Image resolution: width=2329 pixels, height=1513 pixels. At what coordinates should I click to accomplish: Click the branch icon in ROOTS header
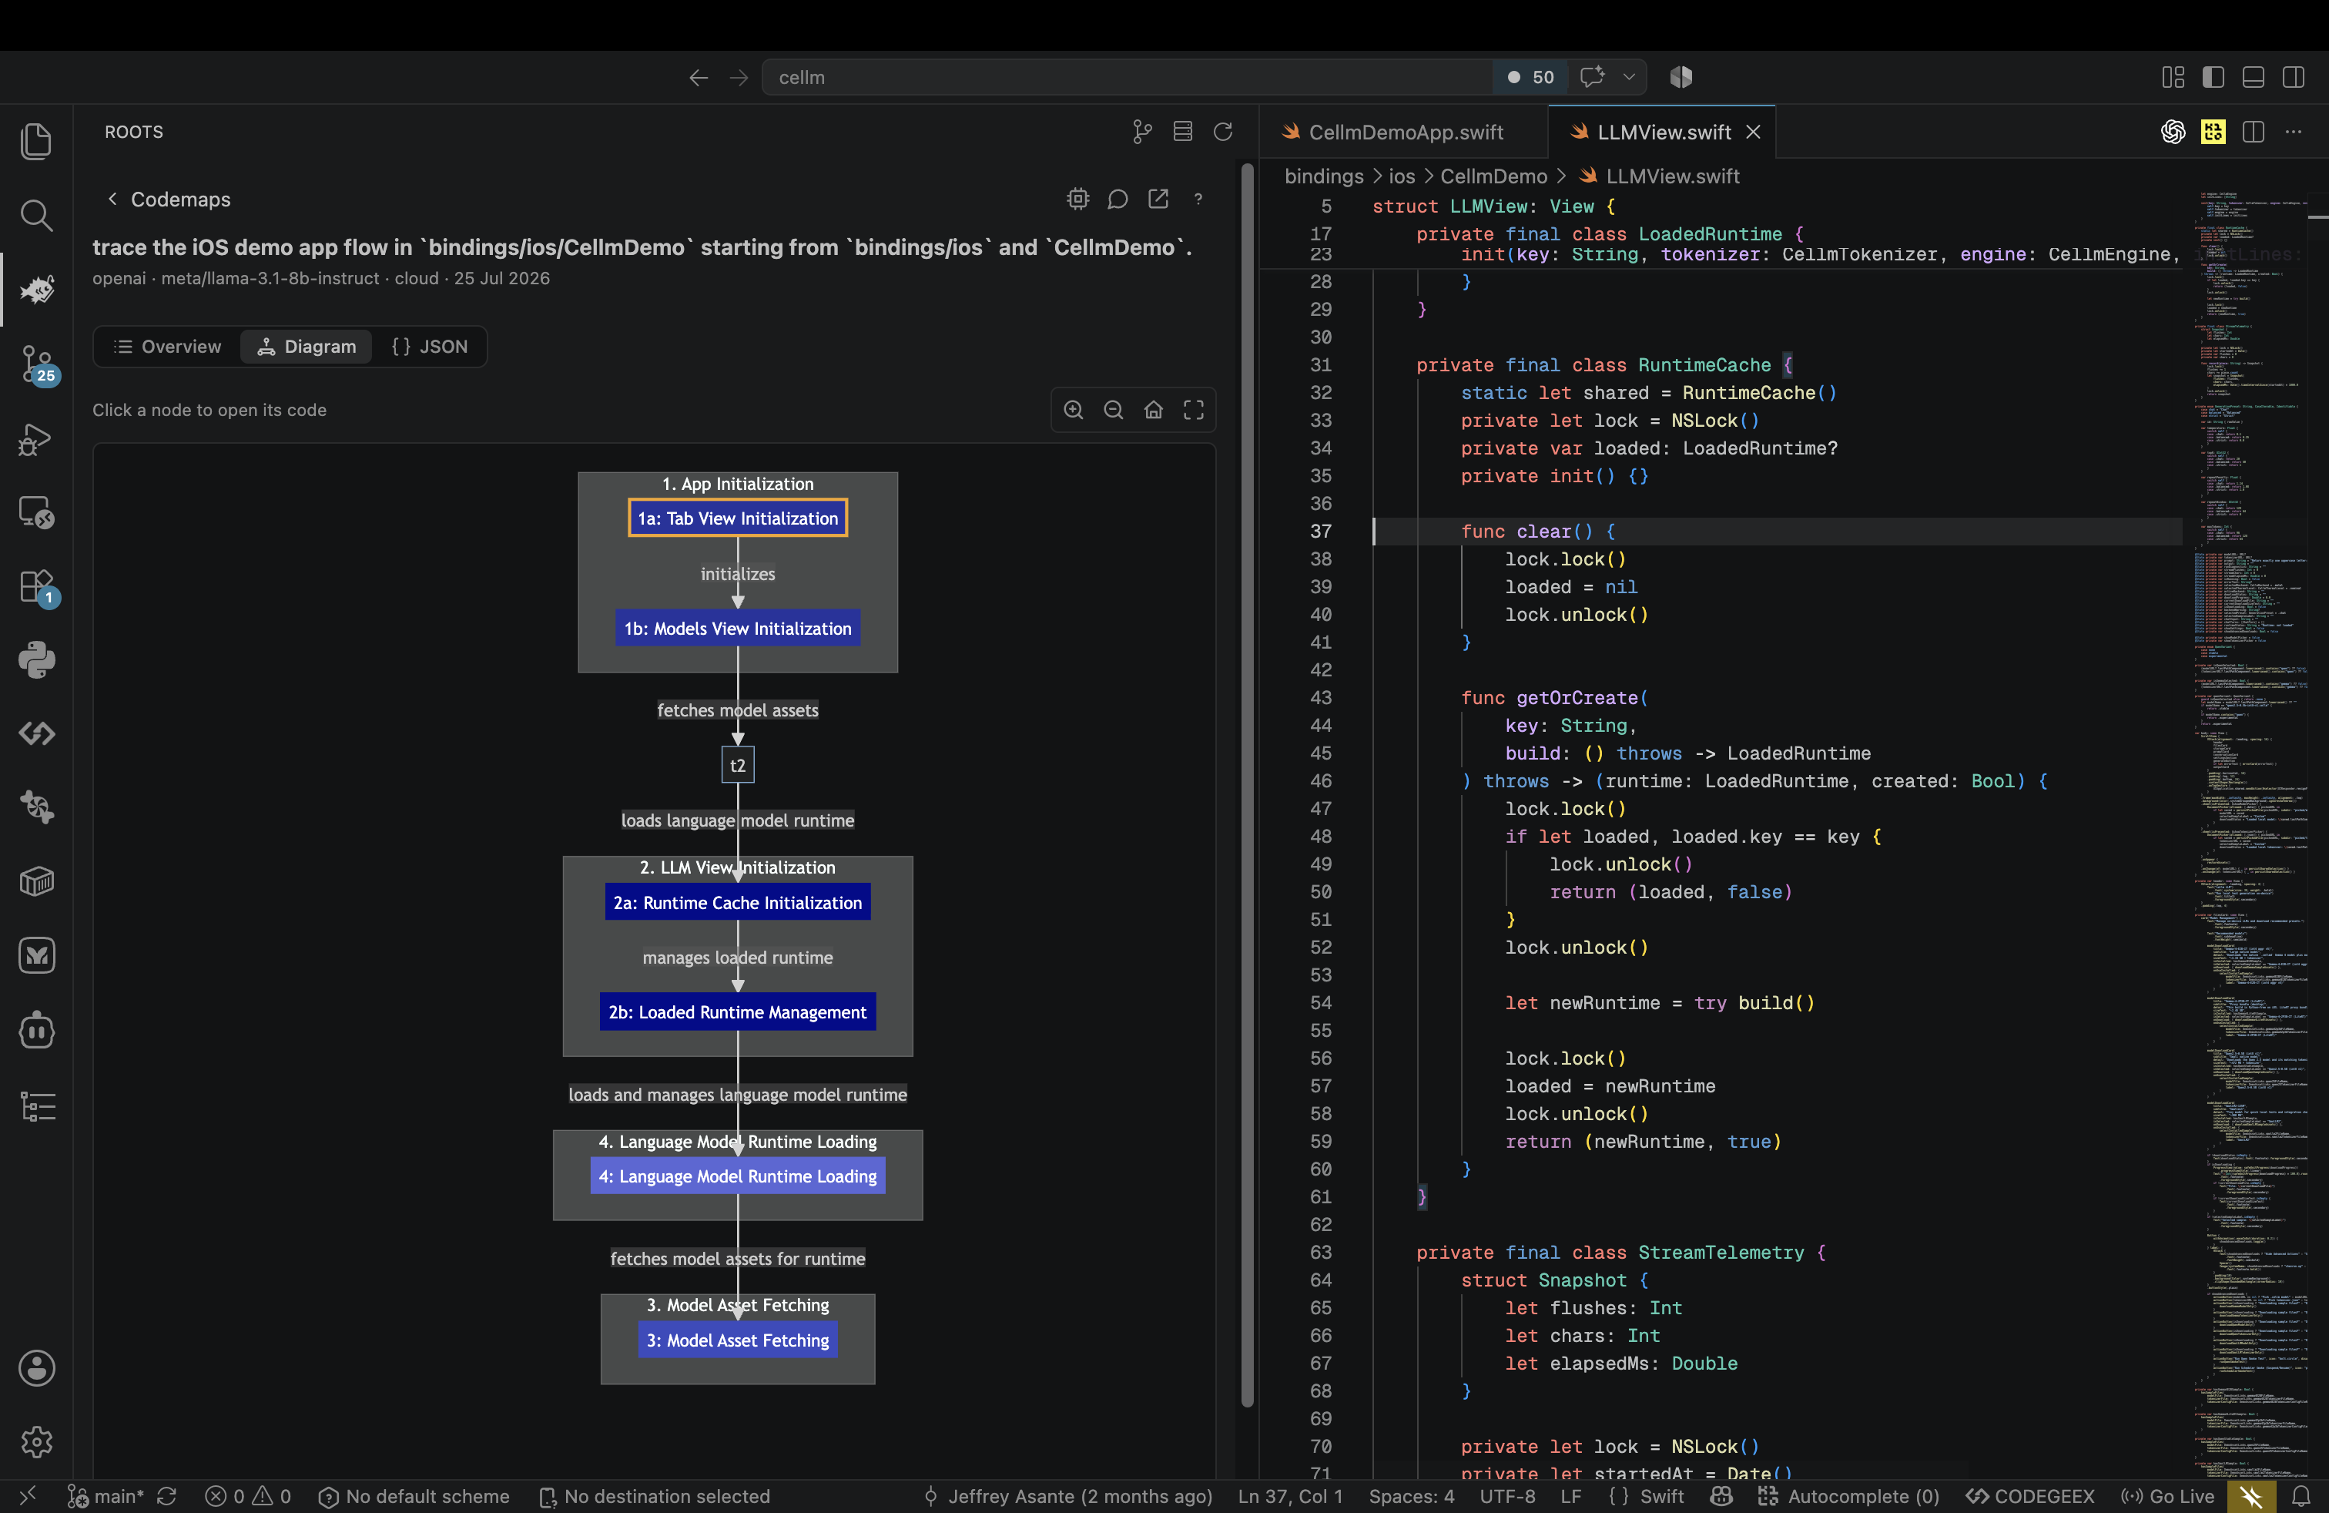1142,131
